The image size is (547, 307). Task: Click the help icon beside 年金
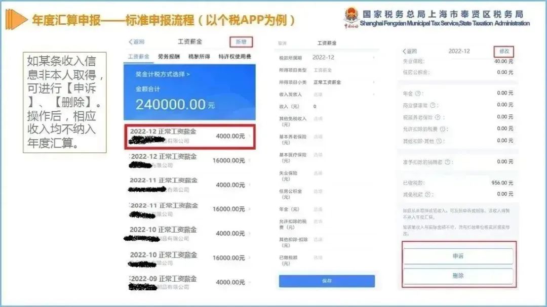pyautogui.click(x=418, y=94)
